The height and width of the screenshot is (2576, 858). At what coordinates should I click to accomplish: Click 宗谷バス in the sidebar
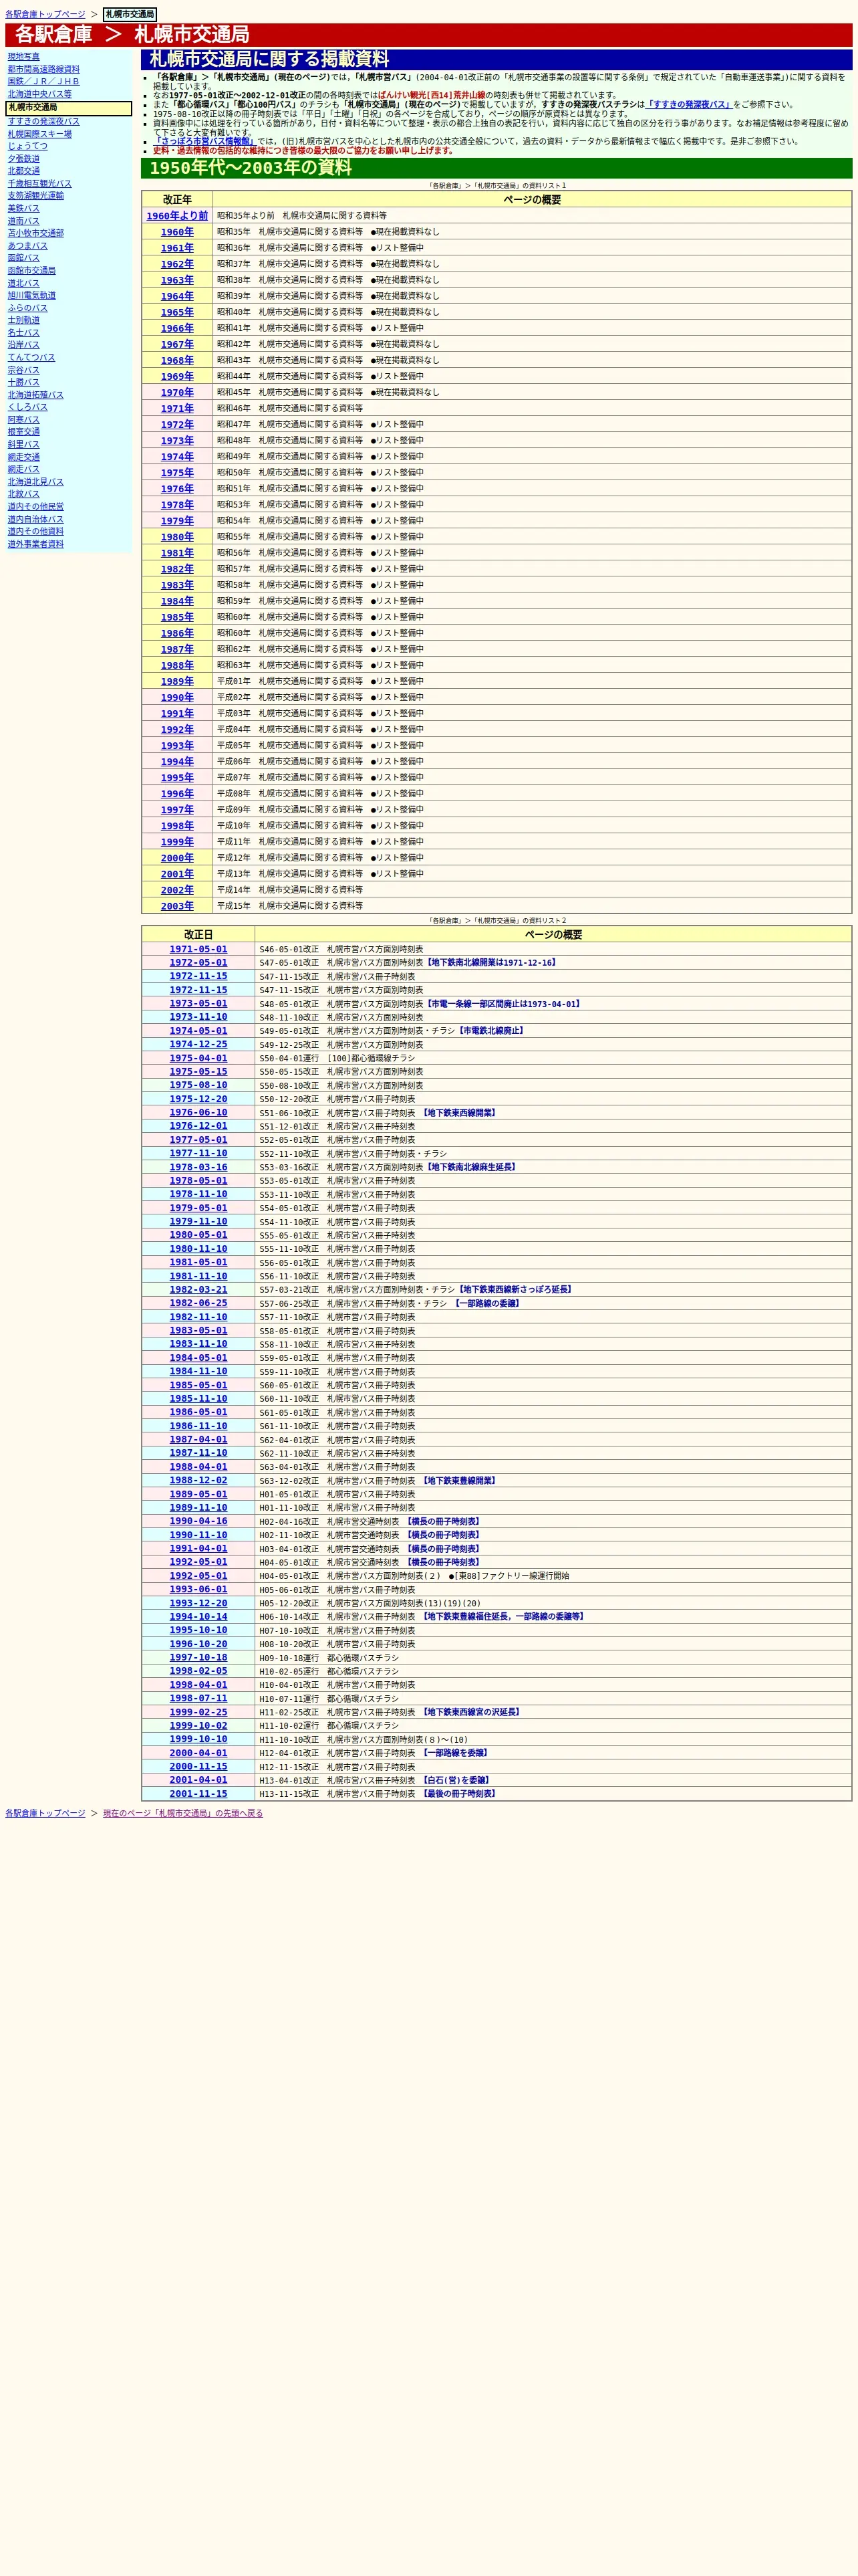(24, 370)
